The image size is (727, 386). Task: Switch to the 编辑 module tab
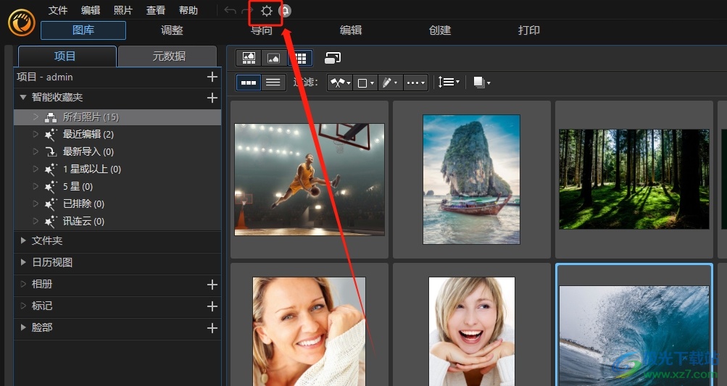(351, 30)
